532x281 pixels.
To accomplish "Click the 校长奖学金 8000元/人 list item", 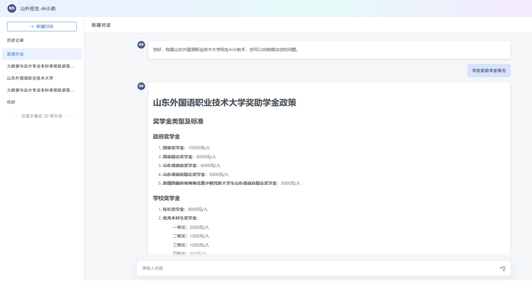I will pyautogui.click(x=186, y=209).
